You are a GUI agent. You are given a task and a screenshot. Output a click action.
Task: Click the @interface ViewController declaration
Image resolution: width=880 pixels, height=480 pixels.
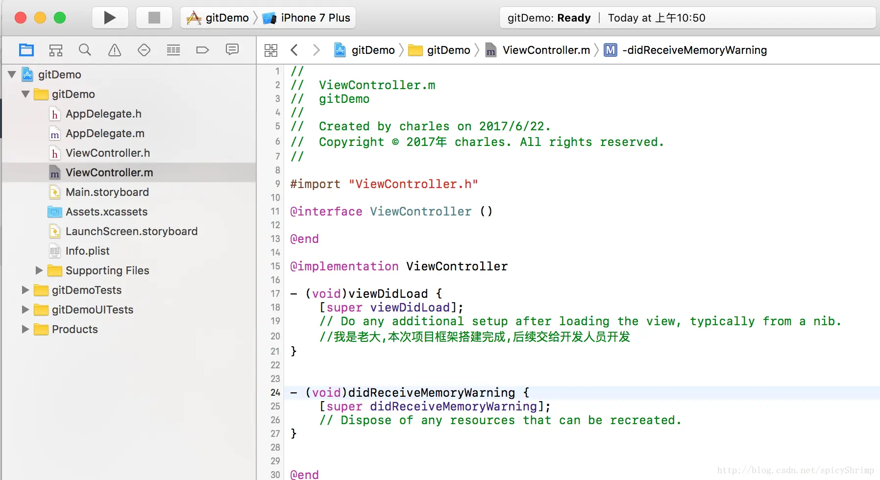click(391, 212)
